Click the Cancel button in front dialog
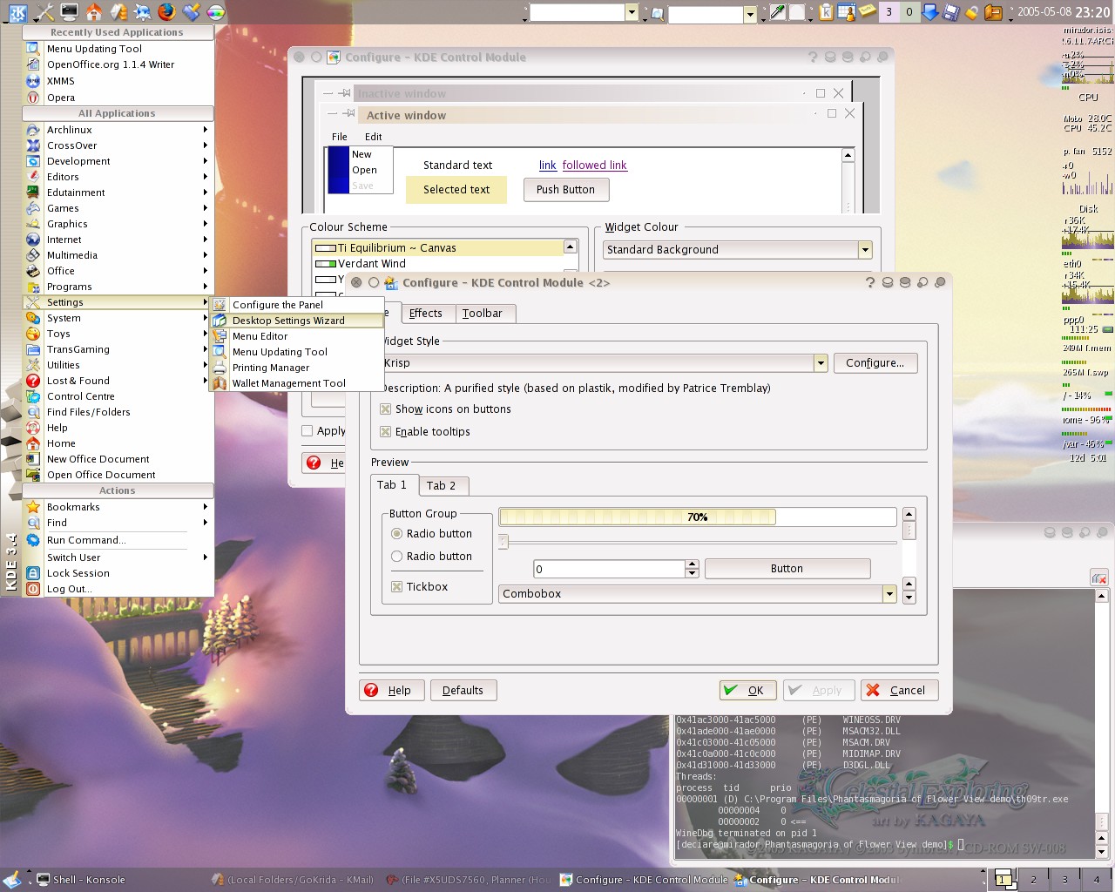The width and height of the screenshot is (1115, 892). click(x=899, y=691)
